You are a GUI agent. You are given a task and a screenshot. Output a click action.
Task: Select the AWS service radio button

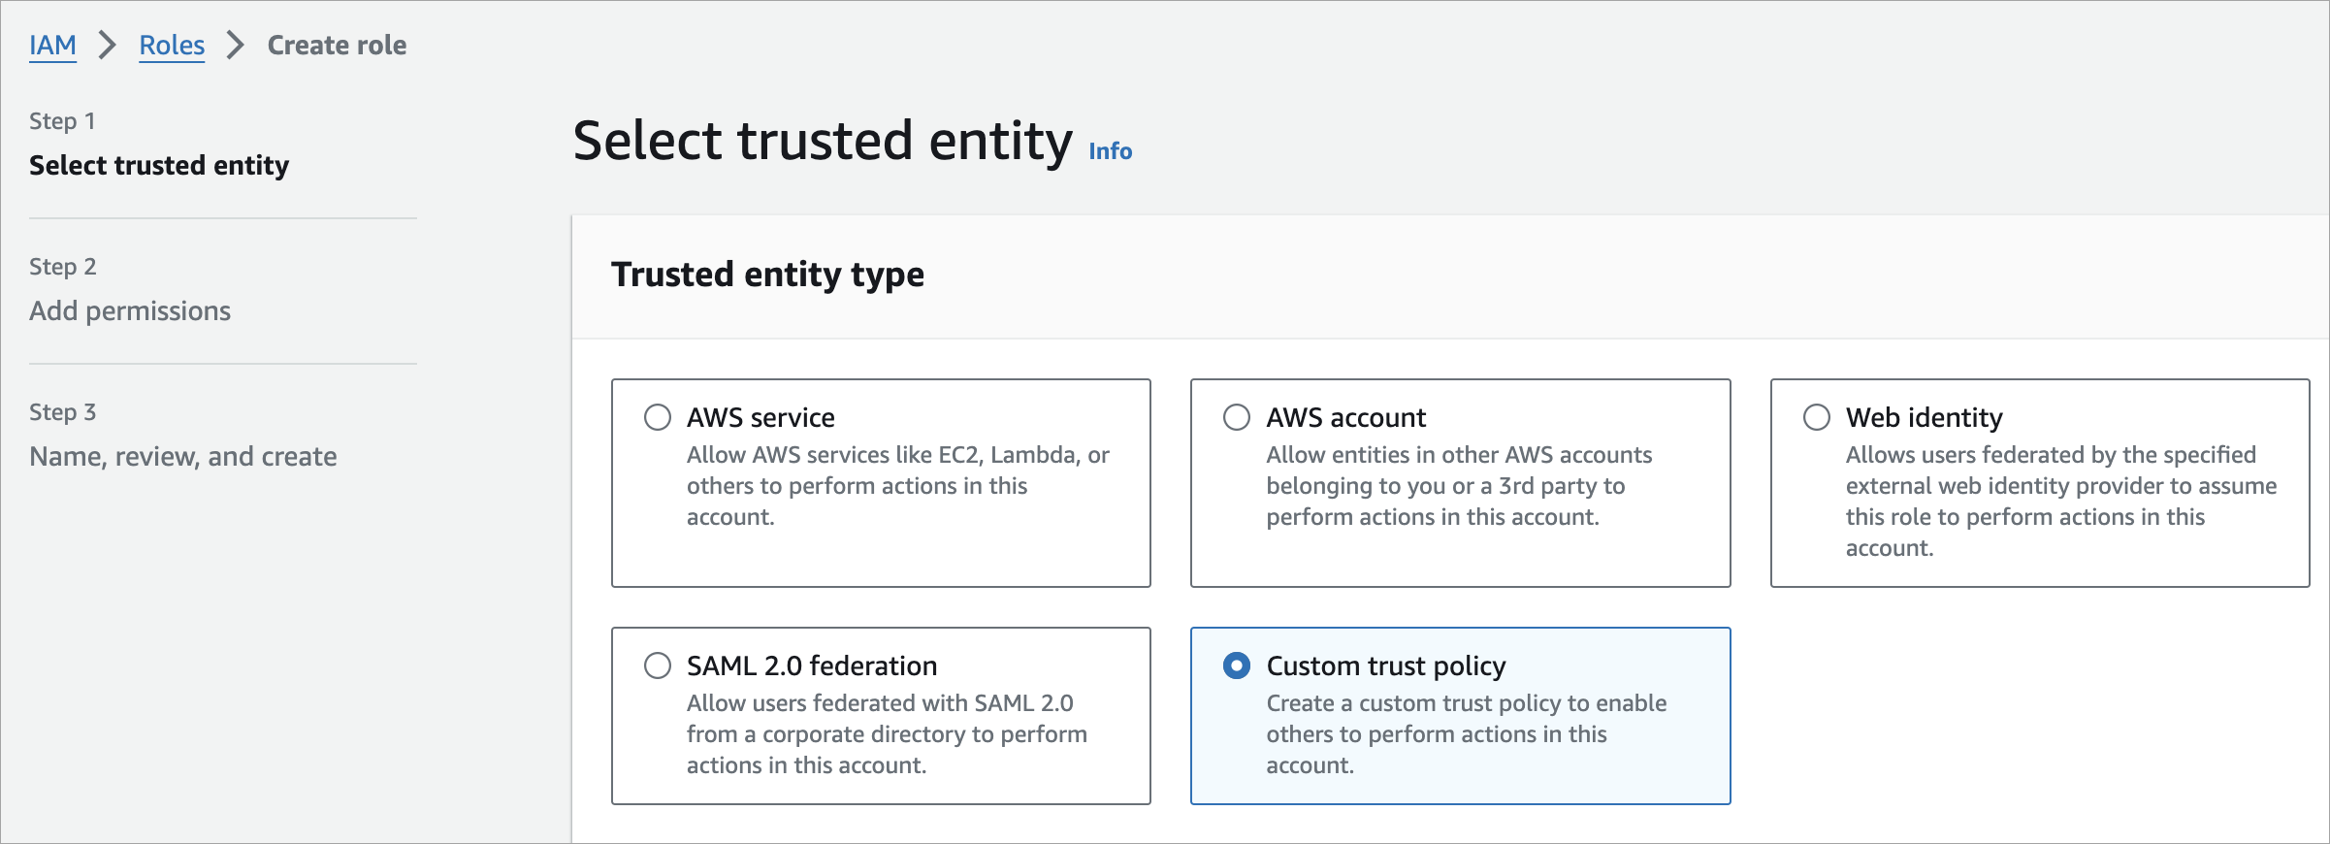tap(658, 417)
